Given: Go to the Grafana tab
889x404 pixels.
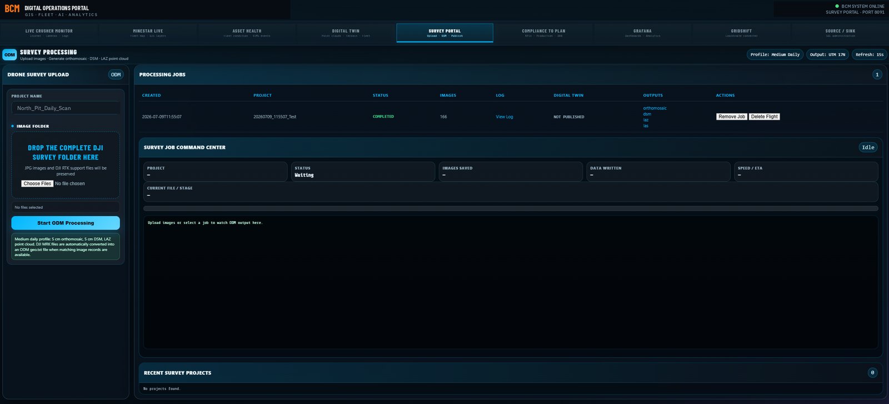Looking at the screenshot, I should coord(642,33).
